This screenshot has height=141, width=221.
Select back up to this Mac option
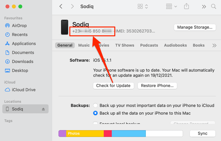click(95, 113)
